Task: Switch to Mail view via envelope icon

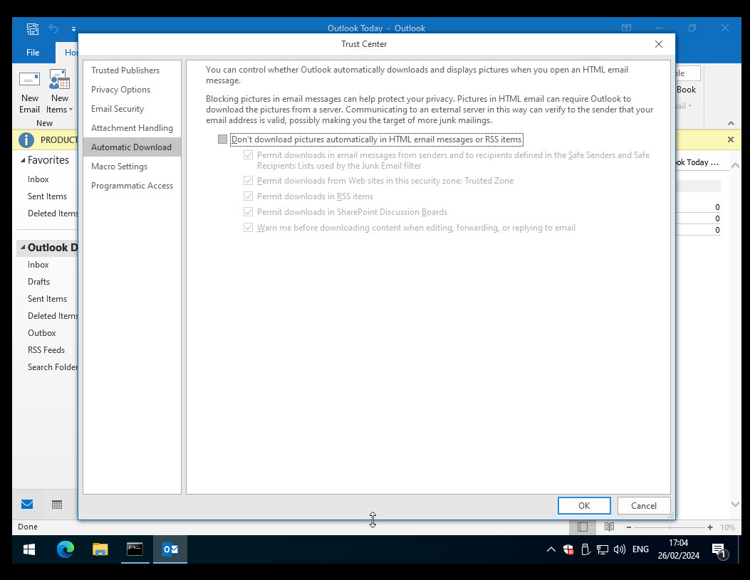Action: coord(26,504)
